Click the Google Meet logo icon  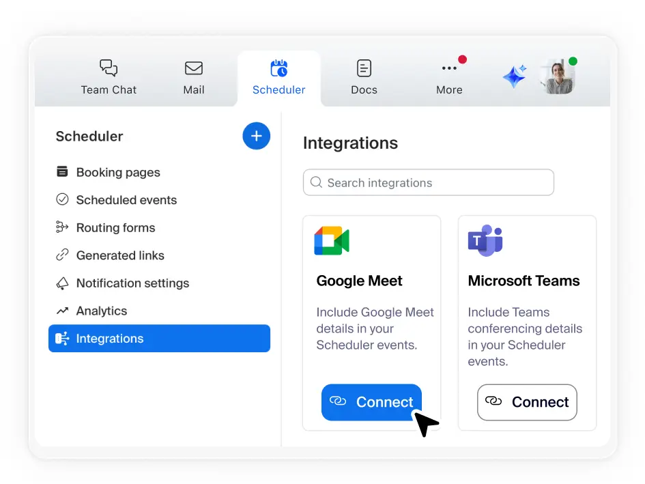[332, 241]
